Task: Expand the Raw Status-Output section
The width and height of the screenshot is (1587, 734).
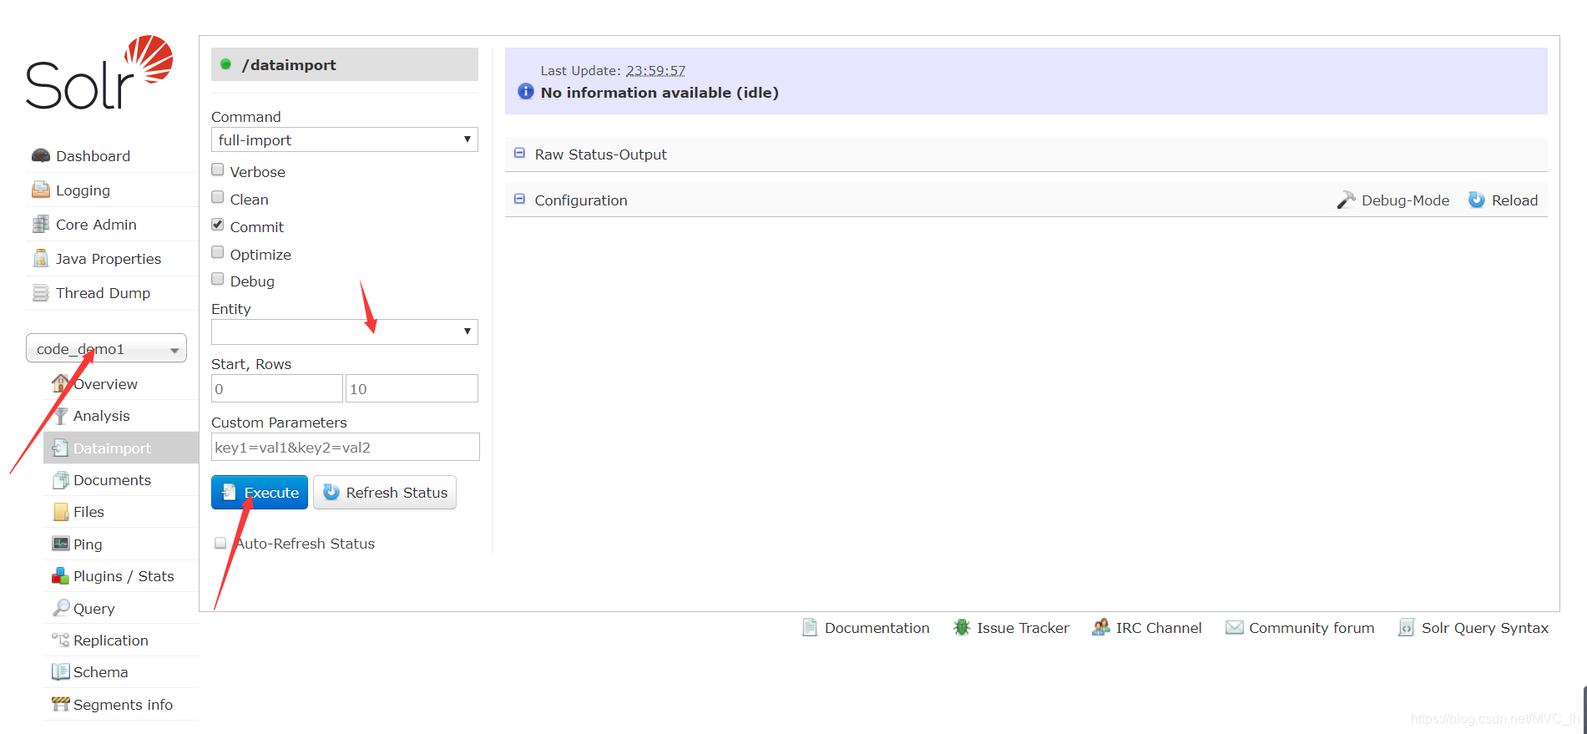Action: pos(1026,154)
